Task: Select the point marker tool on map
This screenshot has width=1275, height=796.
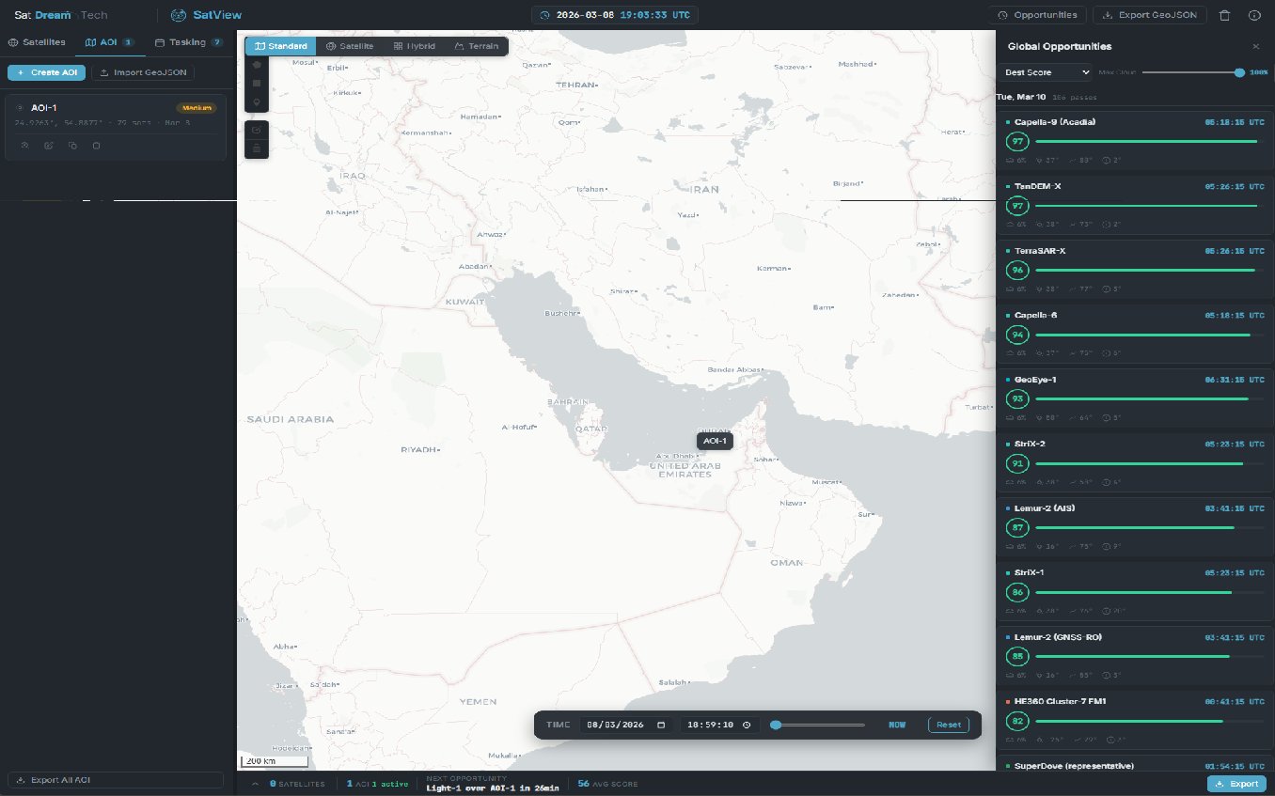Action: (x=257, y=101)
